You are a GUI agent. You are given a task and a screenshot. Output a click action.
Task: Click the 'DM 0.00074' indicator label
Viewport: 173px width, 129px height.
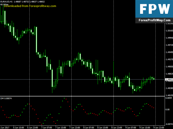(6, 98)
